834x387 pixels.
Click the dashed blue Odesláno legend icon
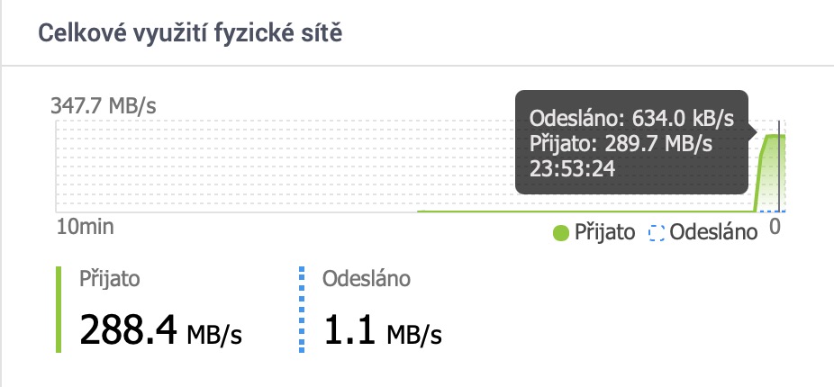click(x=656, y=232)
